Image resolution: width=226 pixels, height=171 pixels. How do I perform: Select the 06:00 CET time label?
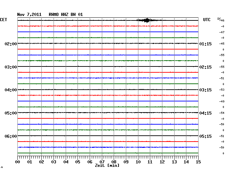[x=11, y=136]
